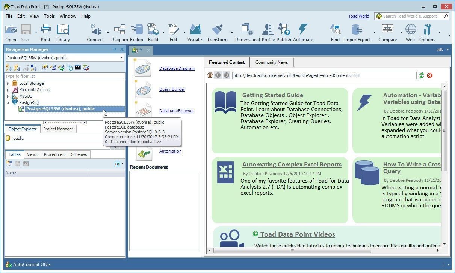Refresh the Featured Content page
The width and height of the screenshot is (455, 273).
click(x=422, y=75)
